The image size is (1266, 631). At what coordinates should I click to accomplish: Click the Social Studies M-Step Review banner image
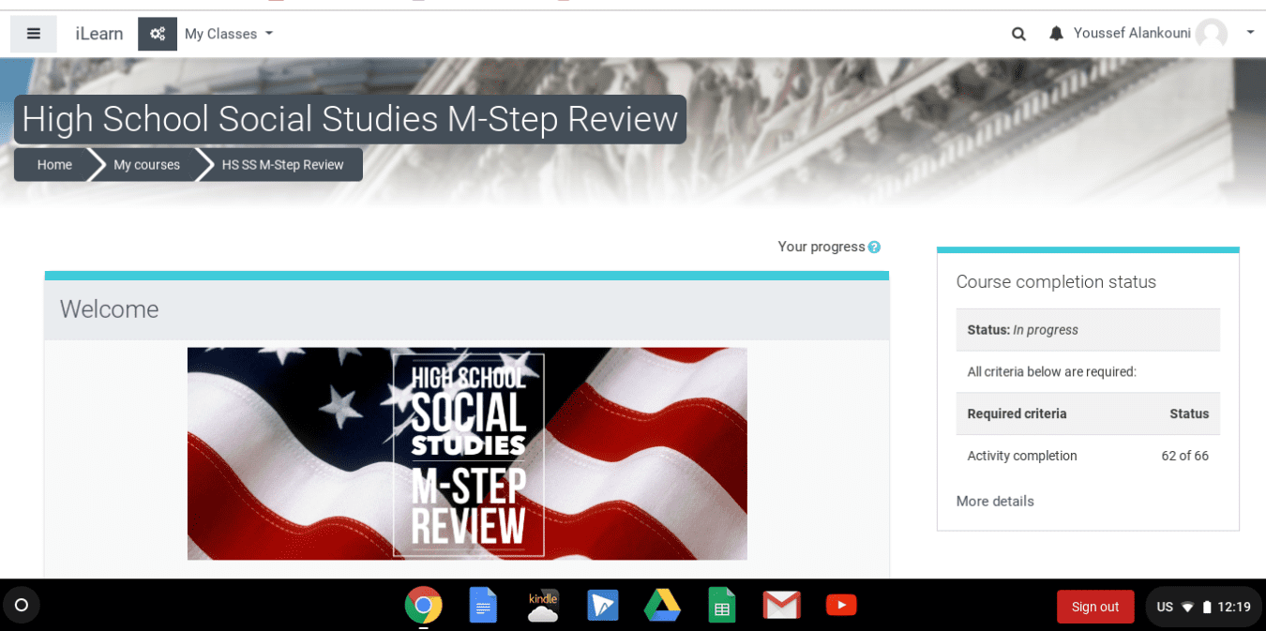click(x=467, y=454)
